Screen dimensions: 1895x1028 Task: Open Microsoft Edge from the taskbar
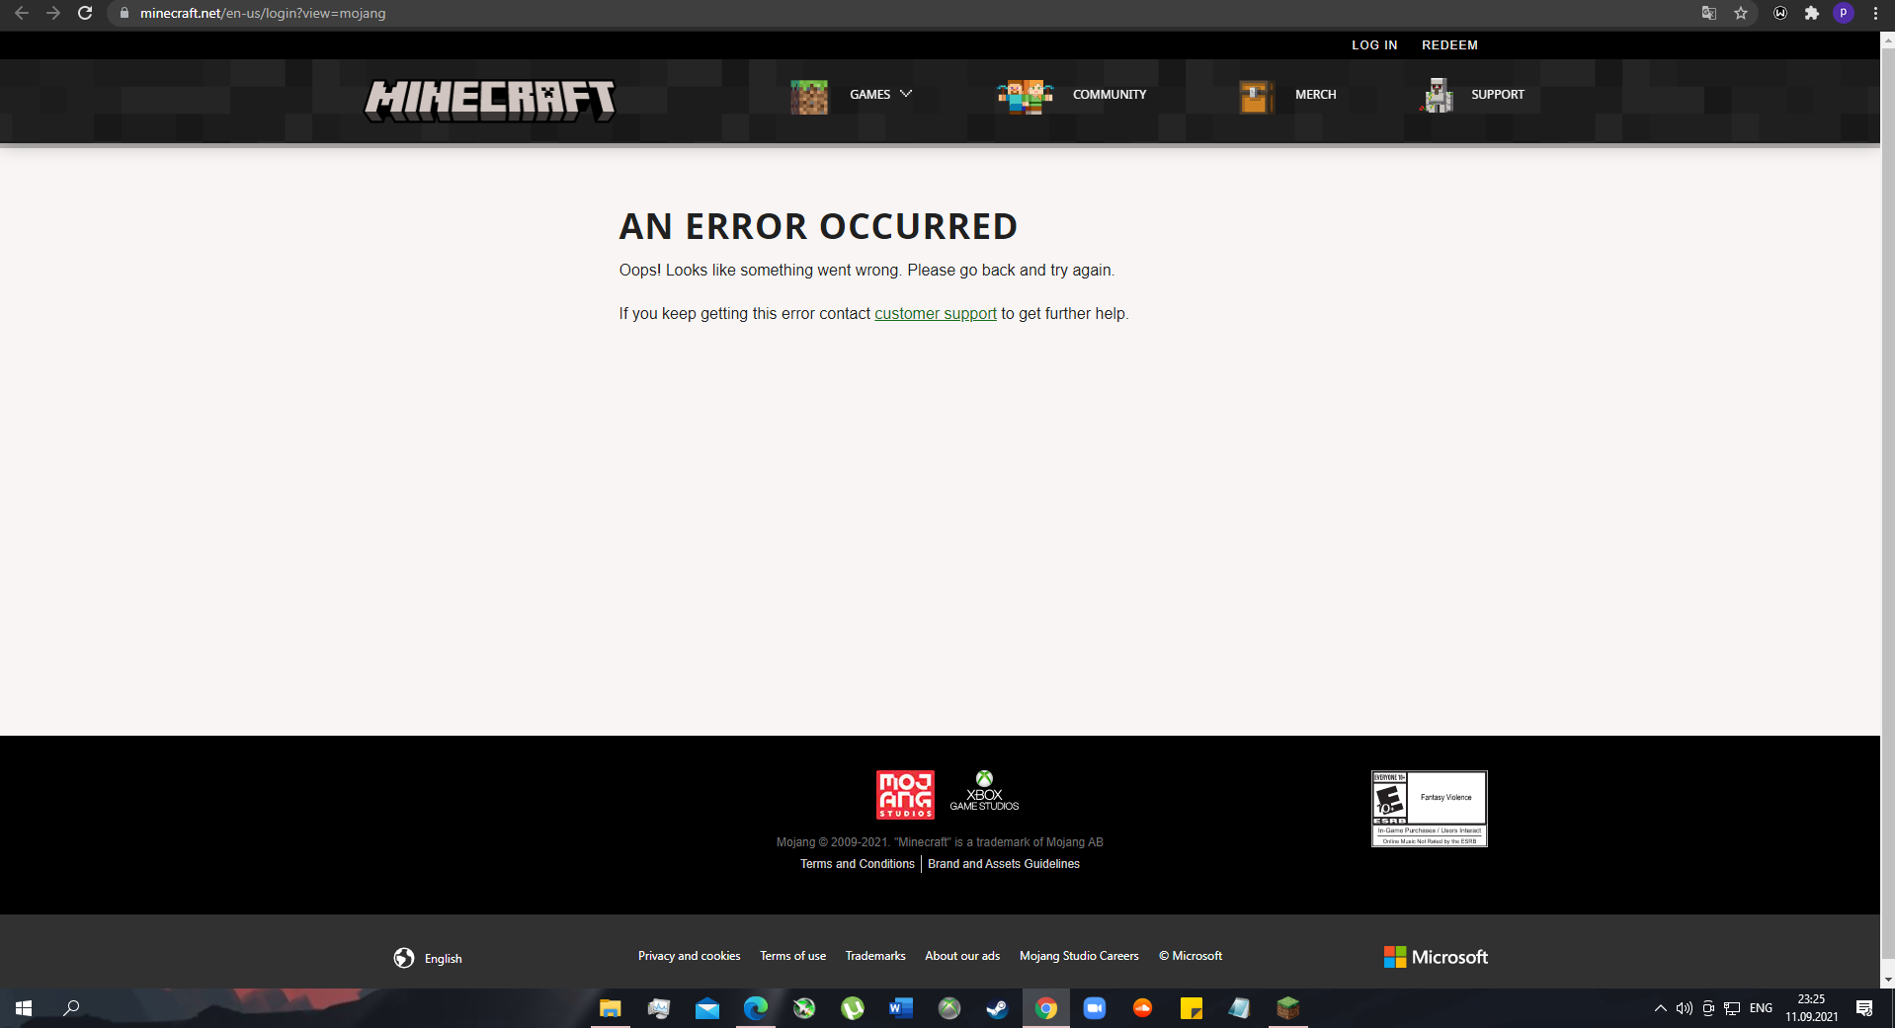(756, 1008)
